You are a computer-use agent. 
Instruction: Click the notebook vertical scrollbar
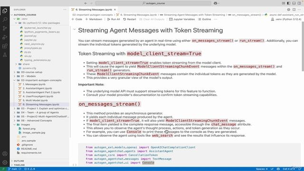(303, 47)
